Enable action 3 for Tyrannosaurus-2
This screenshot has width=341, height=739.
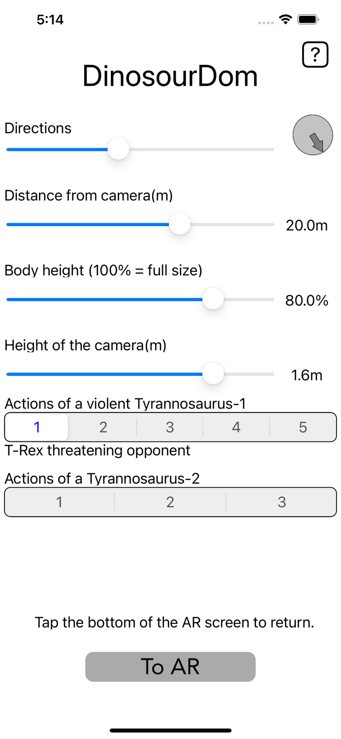[x=281, y=502]
